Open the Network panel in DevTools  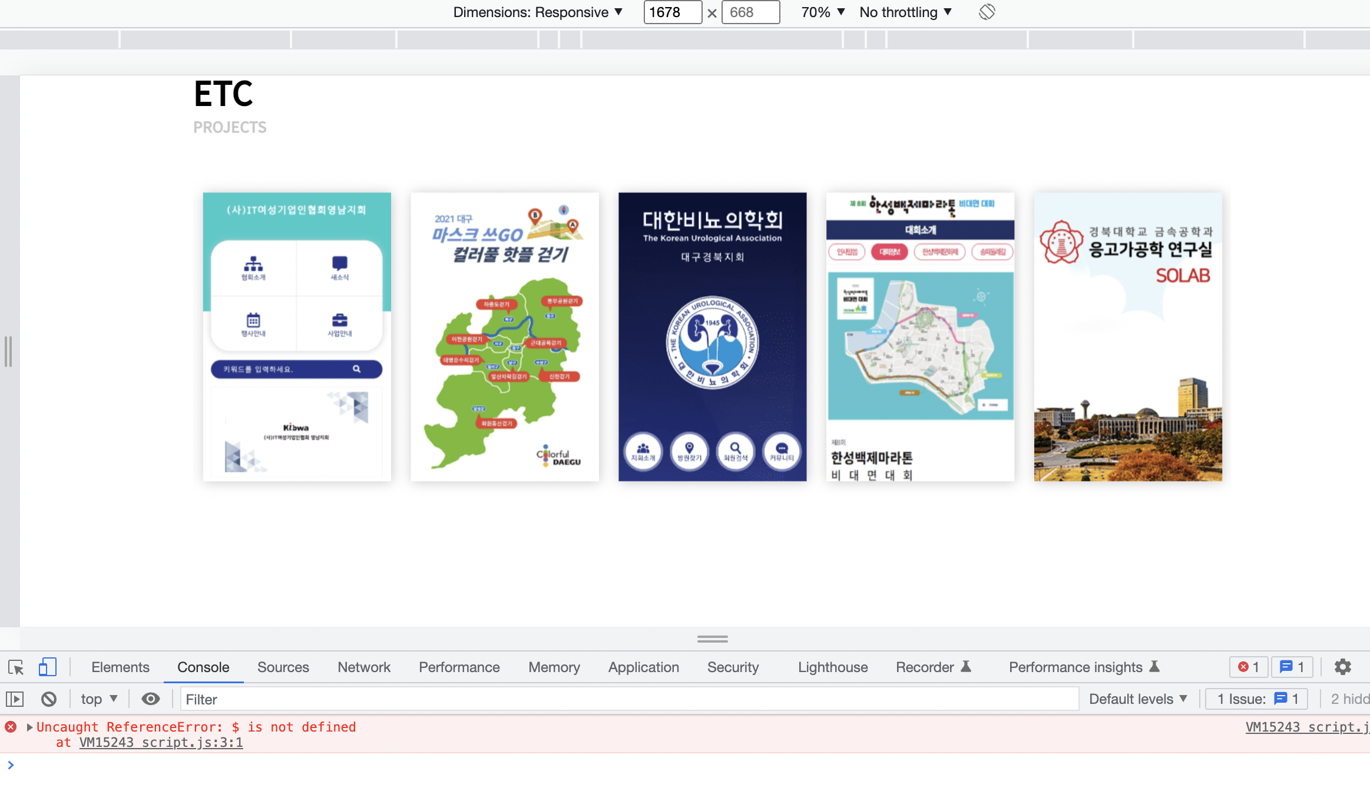(365, 667)
